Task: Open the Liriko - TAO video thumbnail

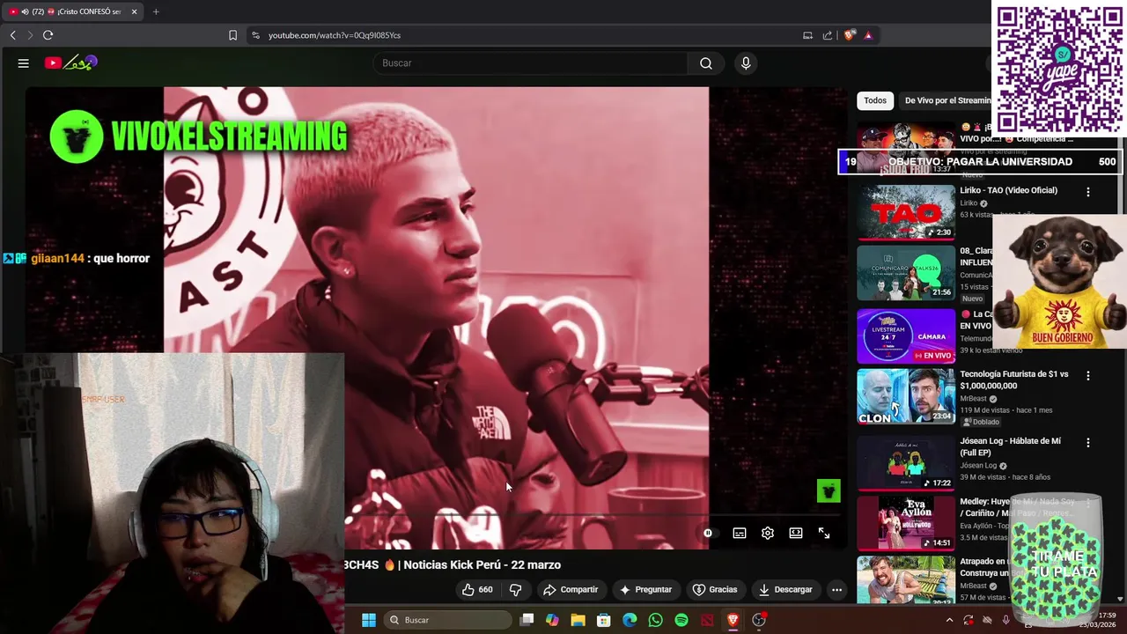Action: [x=906, y=212]
